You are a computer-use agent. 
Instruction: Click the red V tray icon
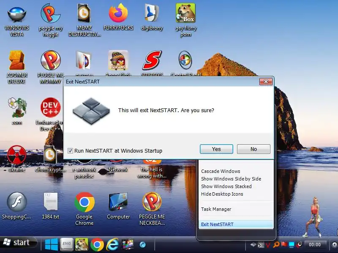click(268, 245)
